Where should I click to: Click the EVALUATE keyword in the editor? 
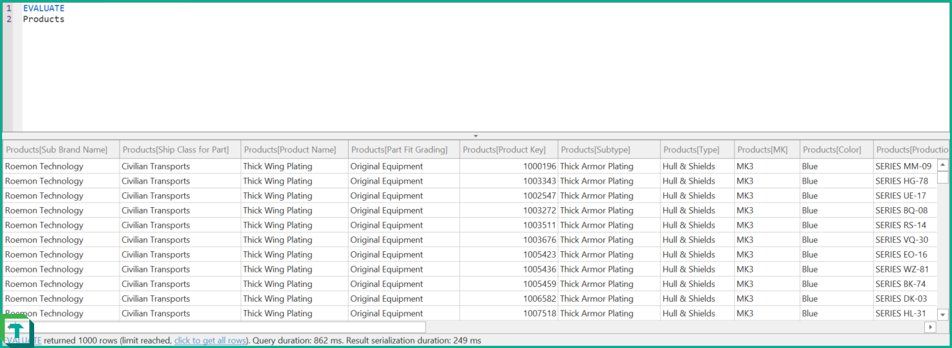pos(43,9)
